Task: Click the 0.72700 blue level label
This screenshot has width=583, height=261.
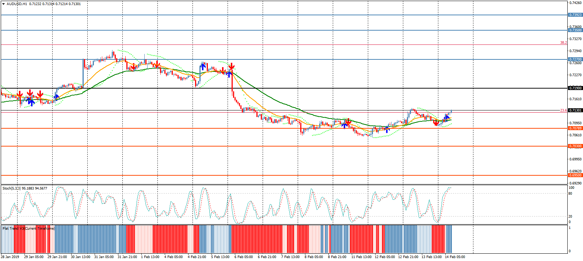Action: point(575,59)
